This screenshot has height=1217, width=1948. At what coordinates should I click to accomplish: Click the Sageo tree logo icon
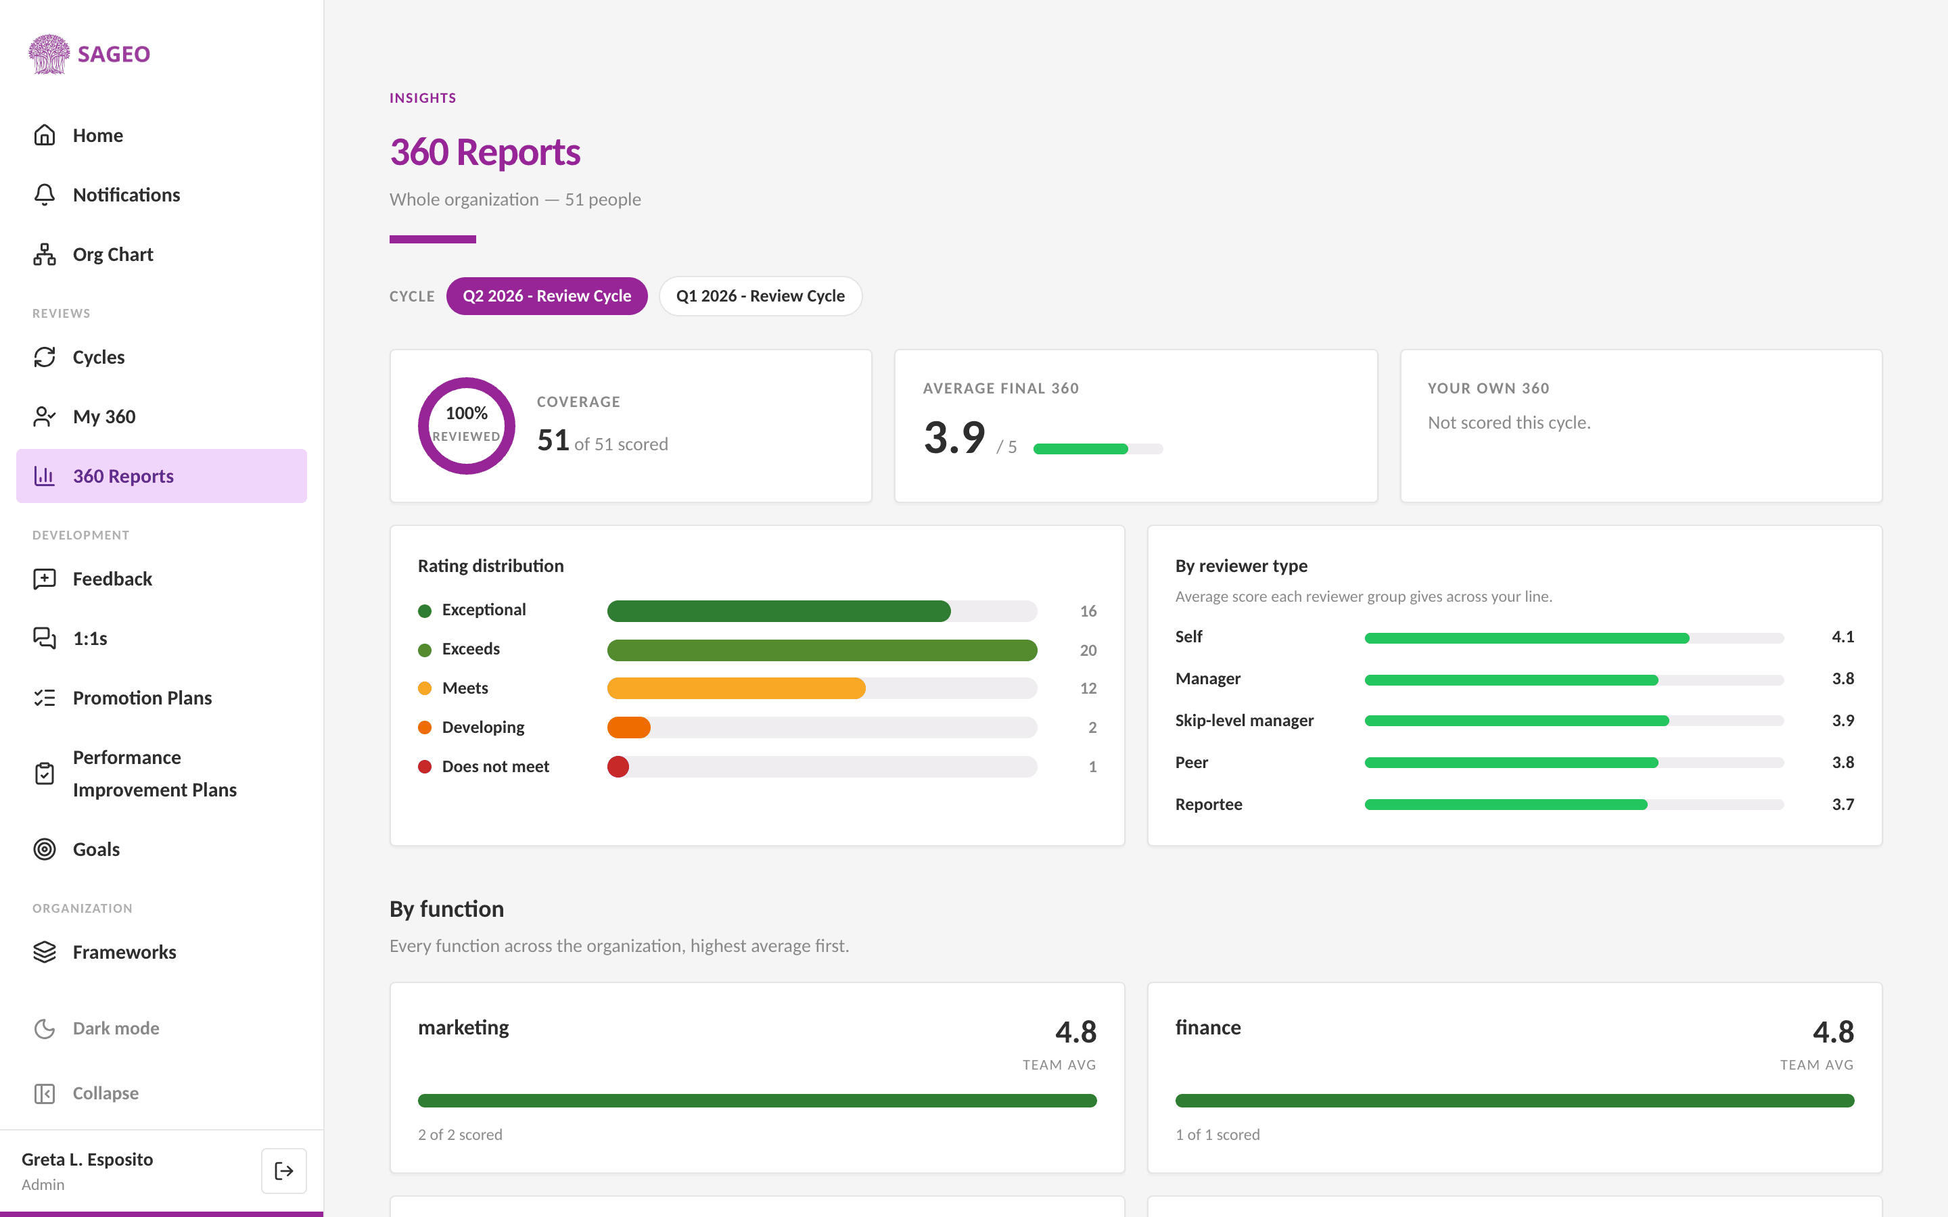tap(49, 54)
